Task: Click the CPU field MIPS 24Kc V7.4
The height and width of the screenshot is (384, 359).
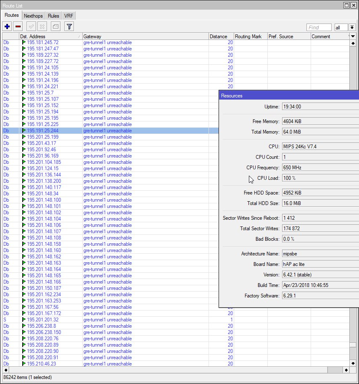Action: [x=320, y=147]
